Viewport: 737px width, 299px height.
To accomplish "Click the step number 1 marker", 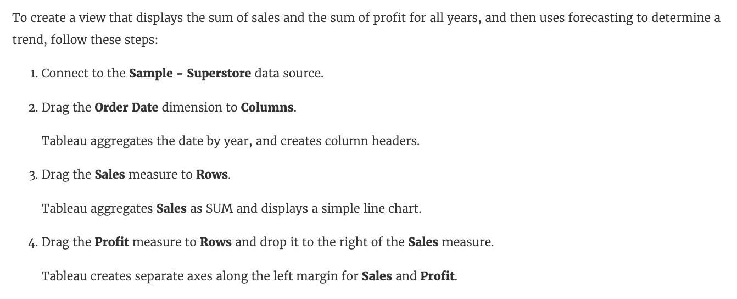I will pos(34,74).
